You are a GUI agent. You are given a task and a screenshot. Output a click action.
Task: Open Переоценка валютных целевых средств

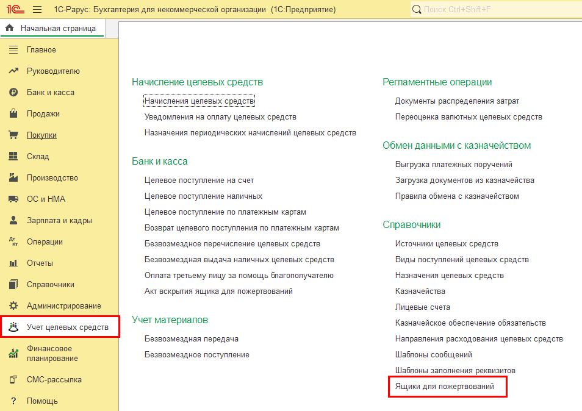(469, 117)
